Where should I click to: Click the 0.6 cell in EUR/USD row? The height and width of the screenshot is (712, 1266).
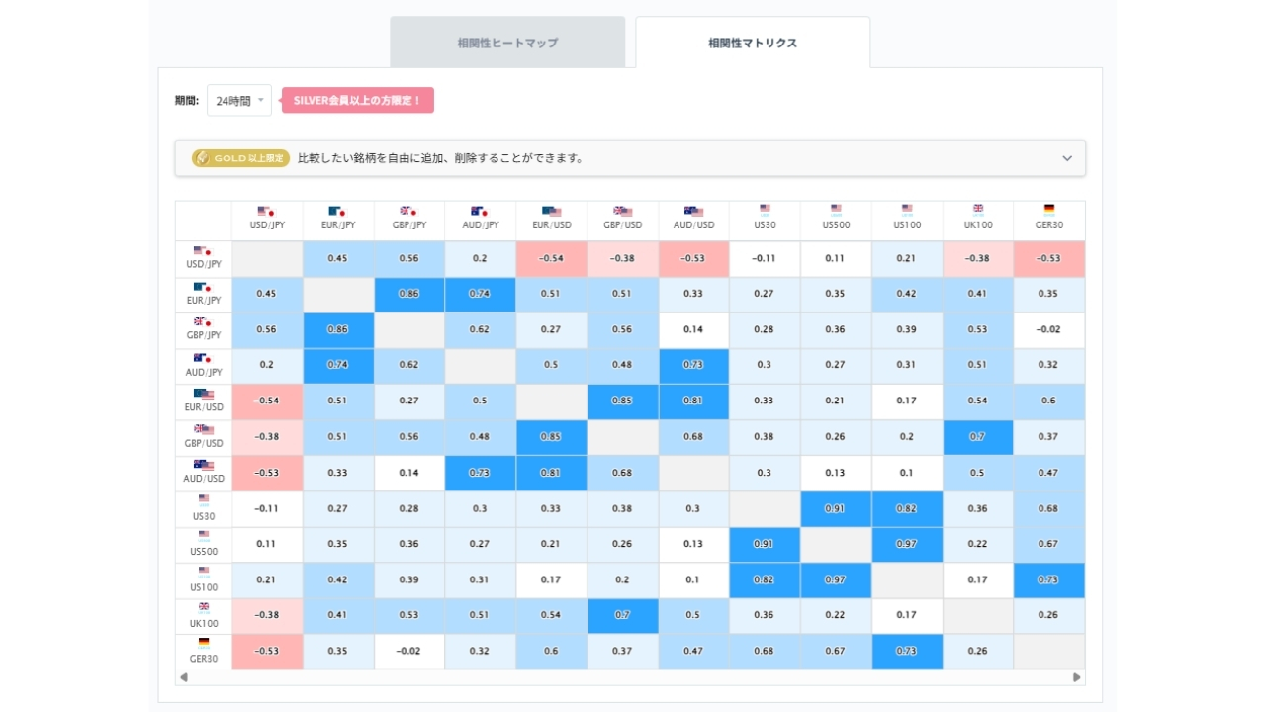(x=1049, y=401)
